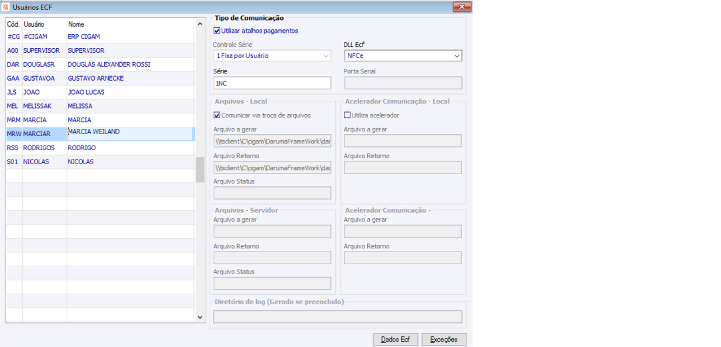Toggle Utilizar atalhos pagamentos checkbox

[x=217, y=31]
